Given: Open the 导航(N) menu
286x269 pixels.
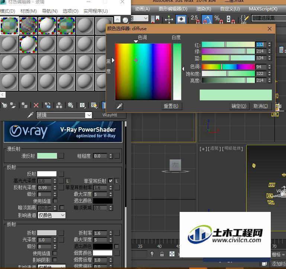Looking at the screenshot, I should tap(49, 11).
